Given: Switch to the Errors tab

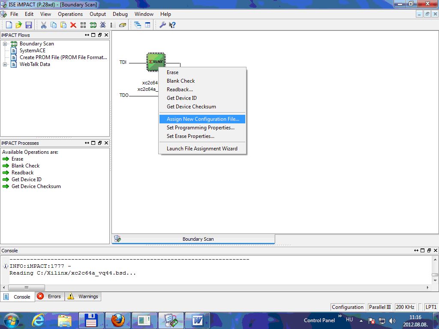Looking at the screenshot, I should pos(49,296).
